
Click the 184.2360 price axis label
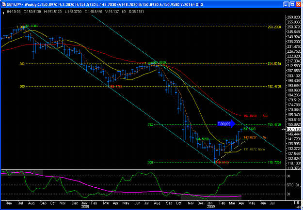294,95
